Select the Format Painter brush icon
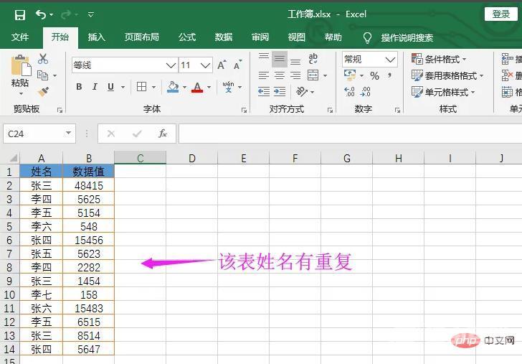Screen dimensions: 522x364 (x=43, y=92)
